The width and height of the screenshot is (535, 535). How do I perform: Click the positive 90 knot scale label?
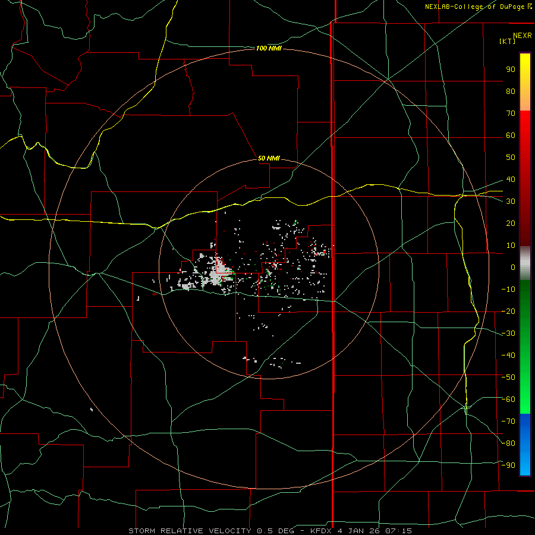[x=511, y=70]
